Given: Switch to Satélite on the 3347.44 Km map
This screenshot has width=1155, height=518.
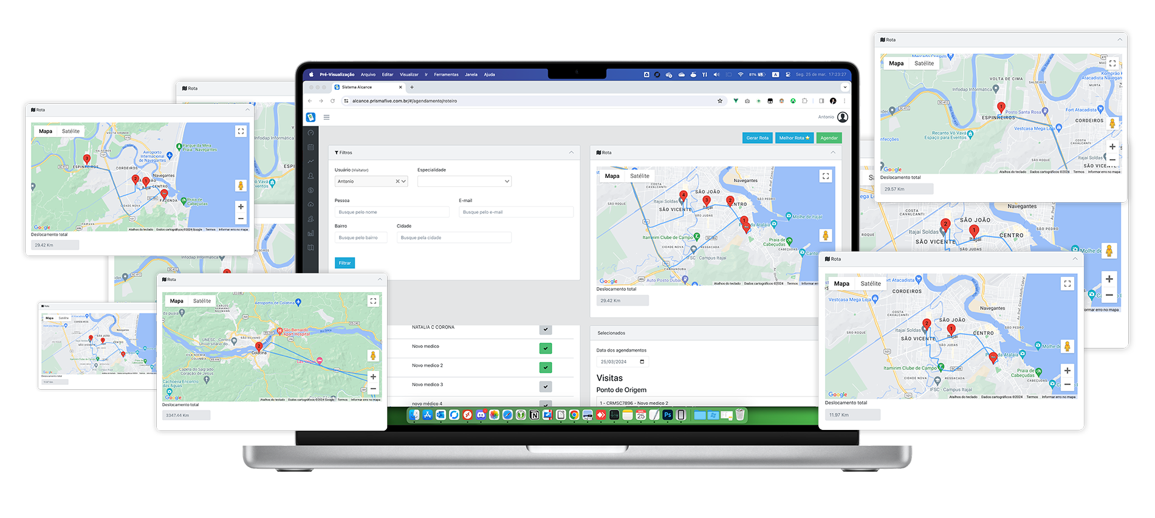Looking at the screenshot, I should (x=202, y=301).
